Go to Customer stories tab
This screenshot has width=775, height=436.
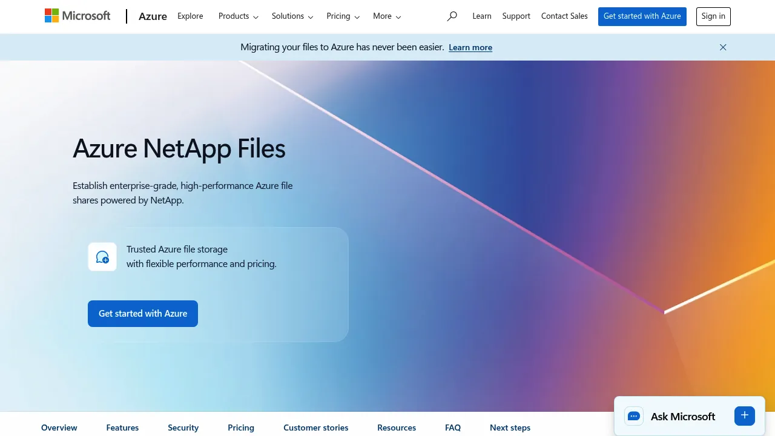[316, 428]
